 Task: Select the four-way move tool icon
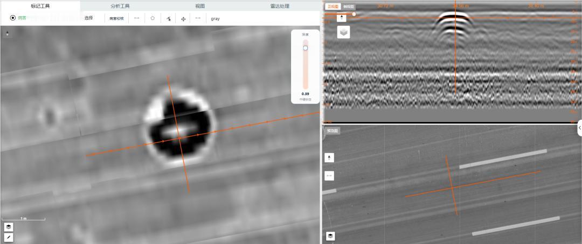point(183,18)
